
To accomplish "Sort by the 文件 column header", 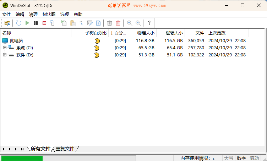I will (196, 33).
